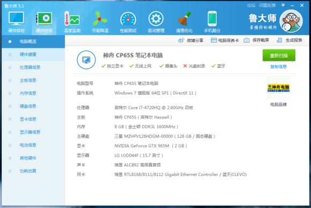Switch to 显示器信息 sidebar item
The width and height of the screenshot is (311, 208).
click(x=33, y=132)
